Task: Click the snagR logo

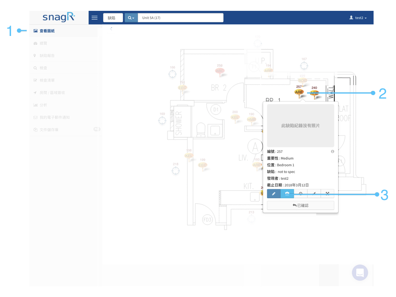Action: (59, 17)
